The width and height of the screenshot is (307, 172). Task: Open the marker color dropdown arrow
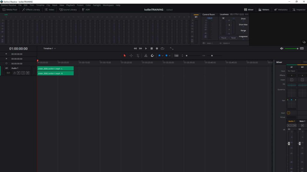[x=170, y=56]
